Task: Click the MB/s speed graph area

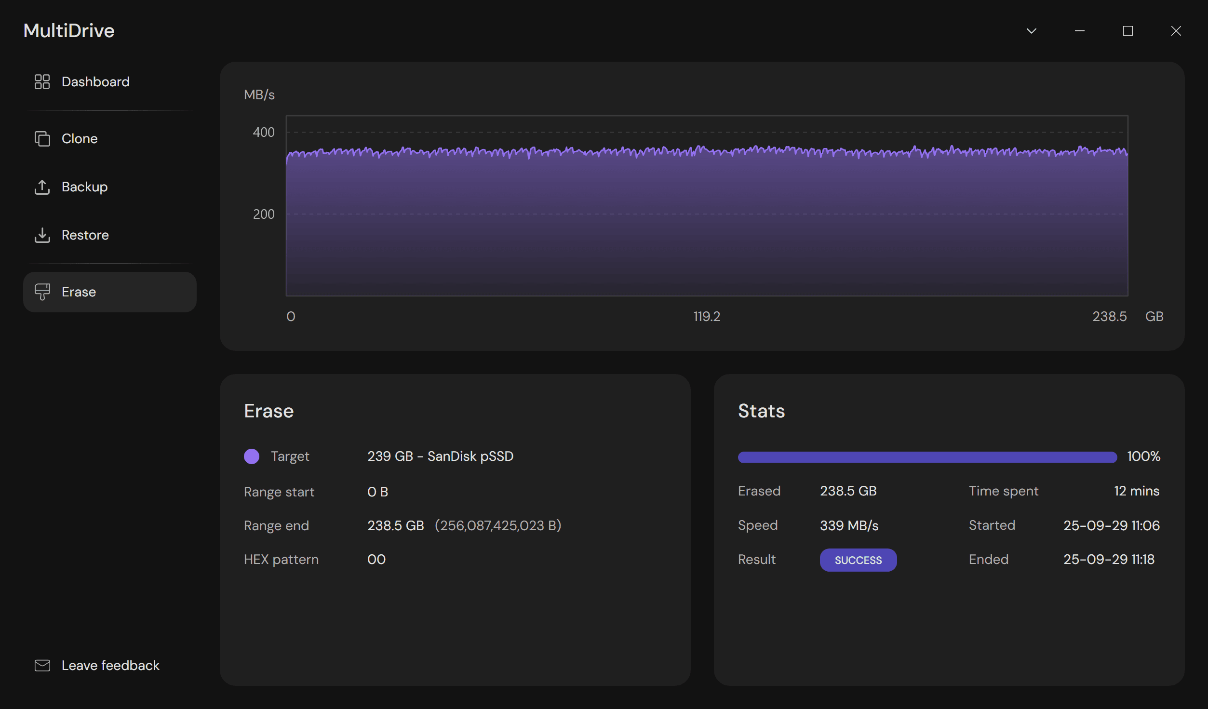Action: tap(707, 217)
